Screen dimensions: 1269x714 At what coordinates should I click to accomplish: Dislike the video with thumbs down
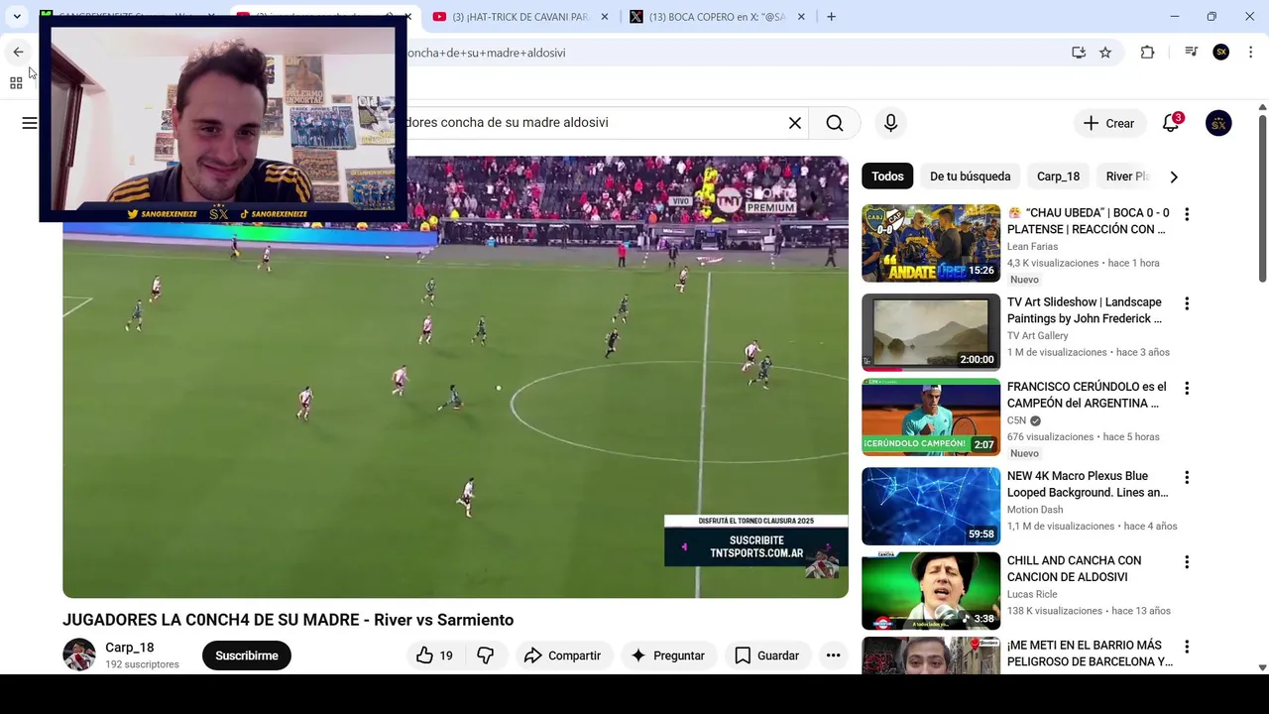pyautogui.click(x=486, y=655)
